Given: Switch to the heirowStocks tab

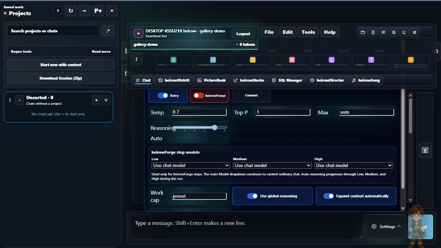Looking at the screenshot, I should 249,80.
